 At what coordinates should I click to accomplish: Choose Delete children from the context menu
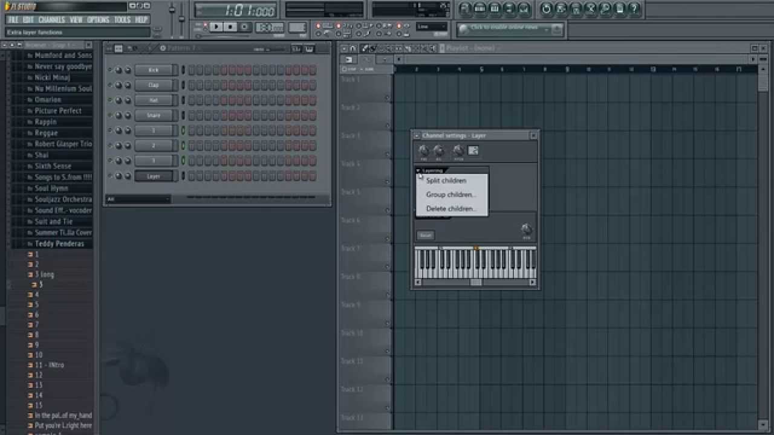pyautogui.click(x=452, y=208)
